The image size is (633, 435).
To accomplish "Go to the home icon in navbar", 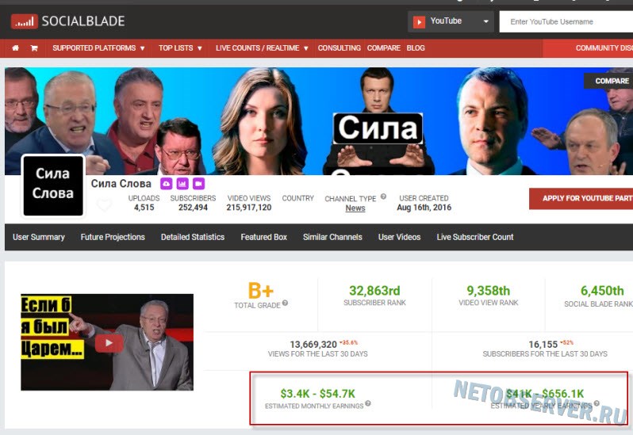I will (x=15, y=48).
